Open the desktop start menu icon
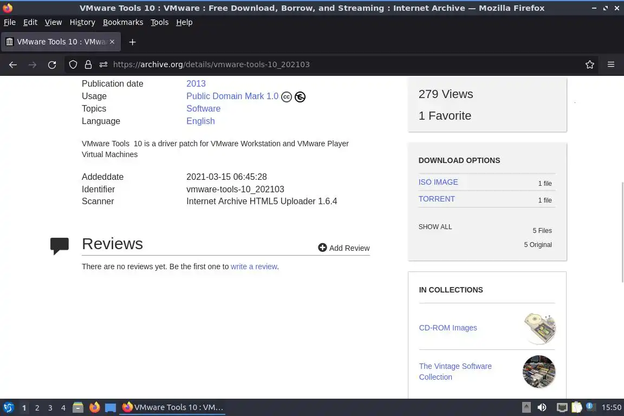624x416 pixels. [8, 407]
